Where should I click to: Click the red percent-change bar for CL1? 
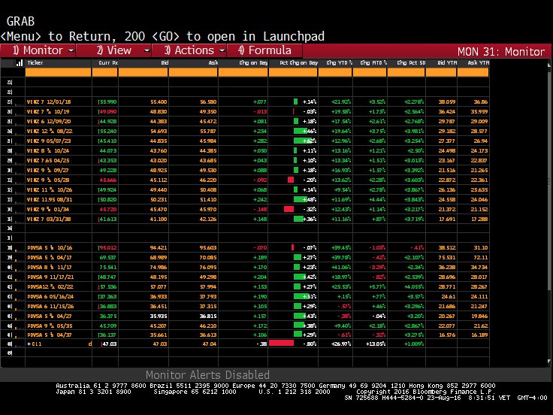(x=282, y=344)
